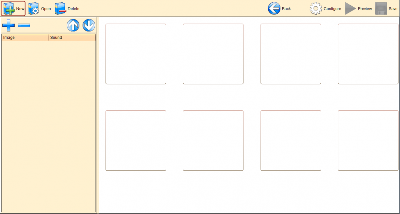Select the second top-row empty card
This screenshot has height=214, width=400.
click(213, 54)
